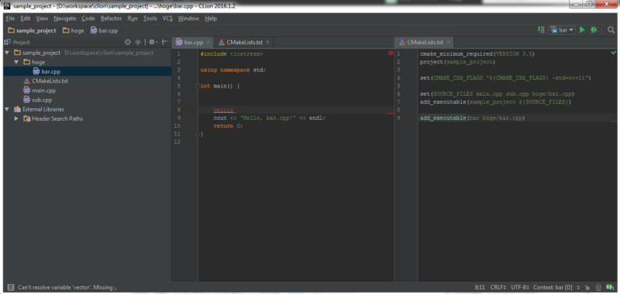Run the bar configuration with green play icon
This screenshot has height=294, width=620.
tap(582, 30)
